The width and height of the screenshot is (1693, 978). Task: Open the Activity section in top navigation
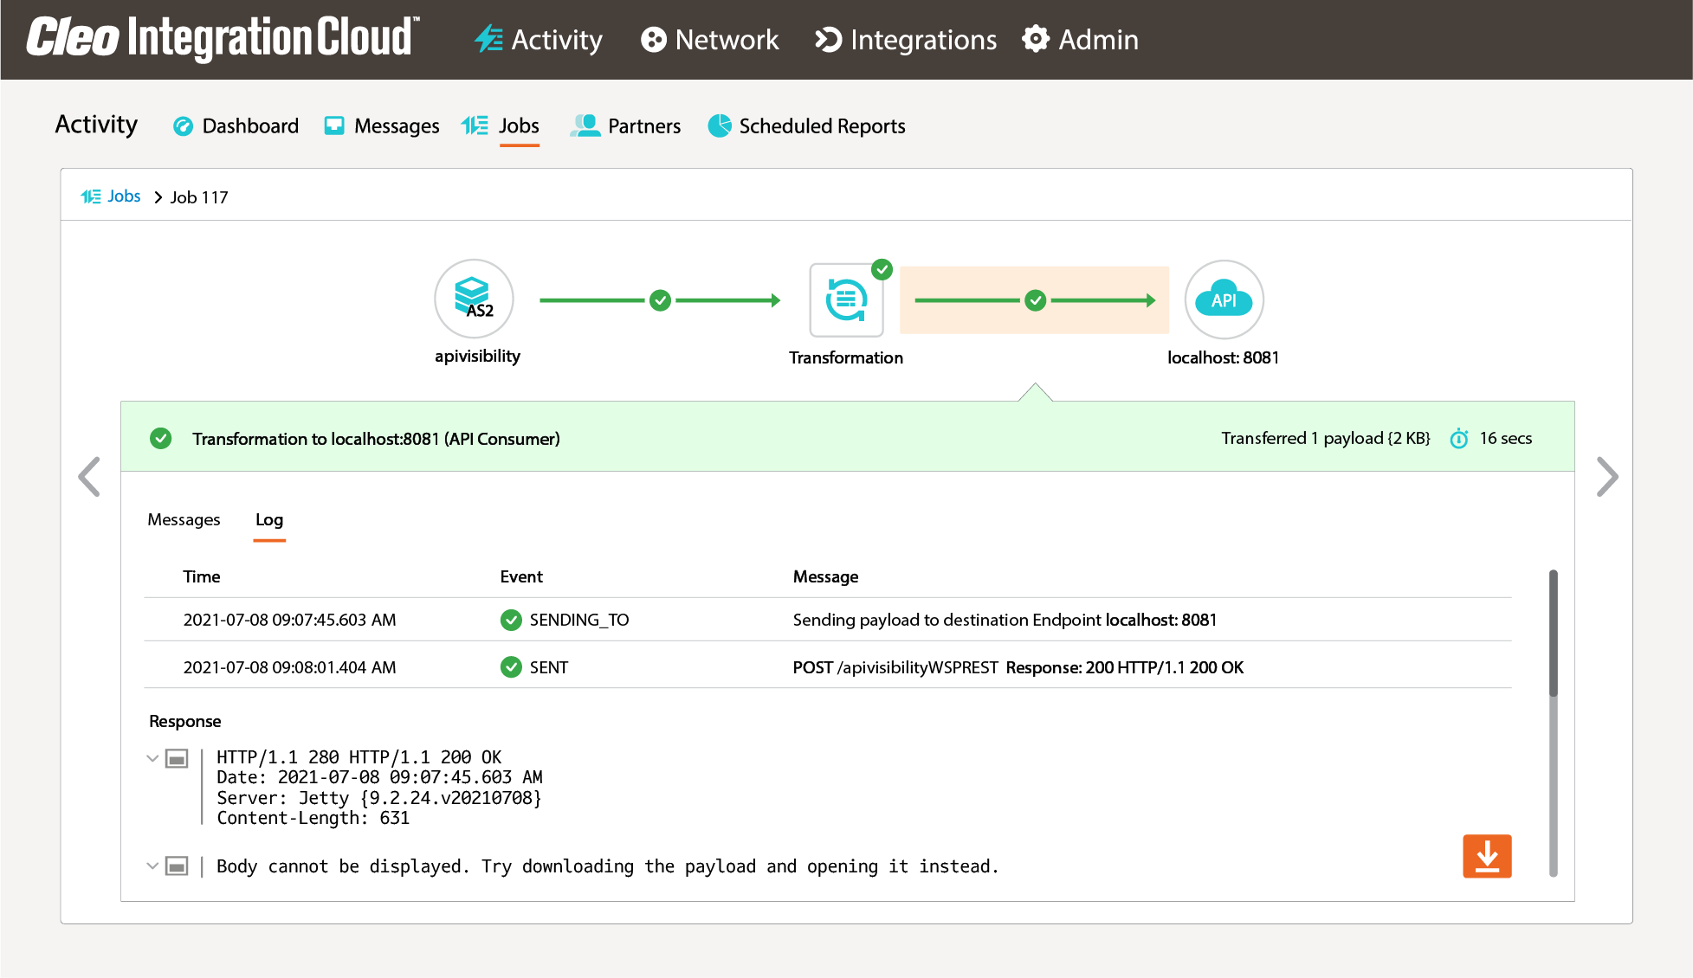click(x=539, y=40)
